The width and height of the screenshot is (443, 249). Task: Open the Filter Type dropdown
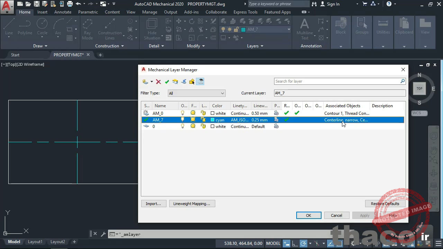click(197, 93)
